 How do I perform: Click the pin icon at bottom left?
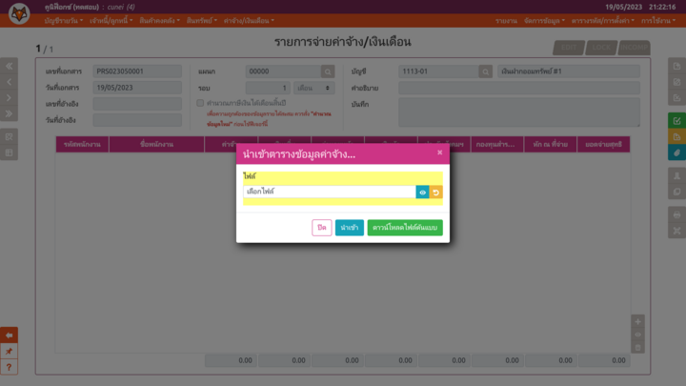click(10, 351)
